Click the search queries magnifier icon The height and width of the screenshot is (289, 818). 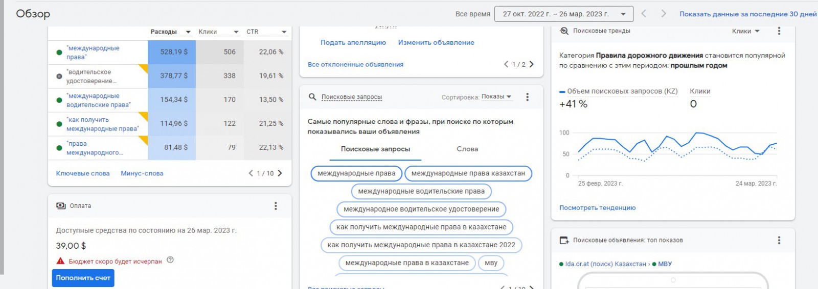pyautogui.click(x=312, y=97)
